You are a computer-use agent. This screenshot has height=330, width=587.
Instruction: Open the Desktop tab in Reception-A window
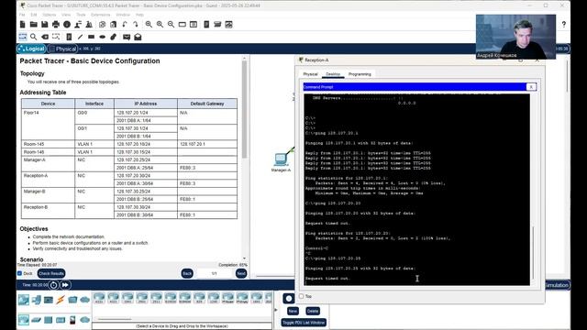pos(333,74)
